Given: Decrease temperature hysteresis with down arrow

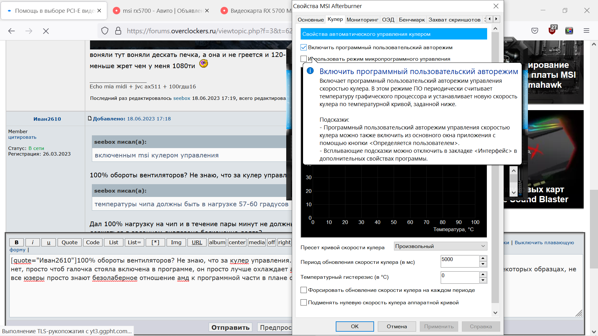Looking at the screenshot, I should click(x=483, y=280).
